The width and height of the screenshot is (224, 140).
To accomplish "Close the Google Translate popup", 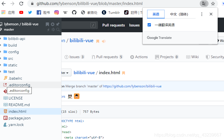I will point(211,14).
